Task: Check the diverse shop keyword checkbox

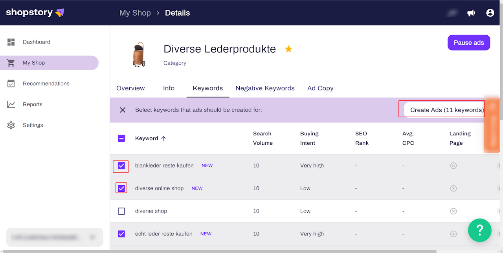Action: tap(121, 211)
